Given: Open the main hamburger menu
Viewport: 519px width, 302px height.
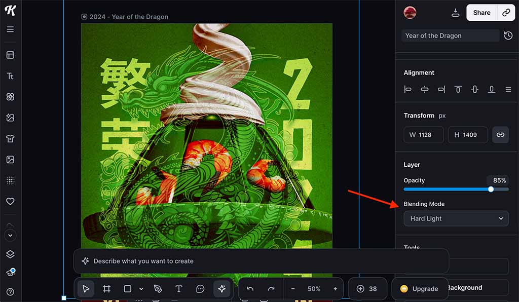Looking at the screenshot, I should (10, 29).
